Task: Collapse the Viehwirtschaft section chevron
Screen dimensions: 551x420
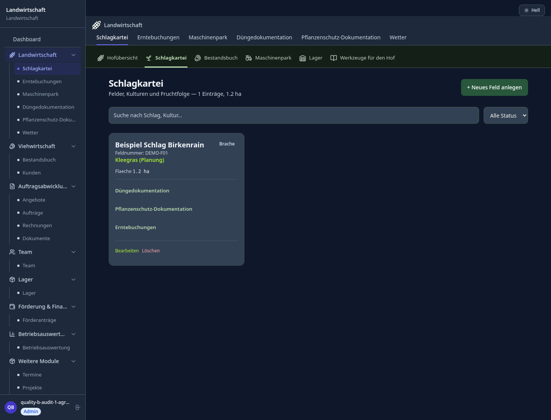Action: (73, 146)
